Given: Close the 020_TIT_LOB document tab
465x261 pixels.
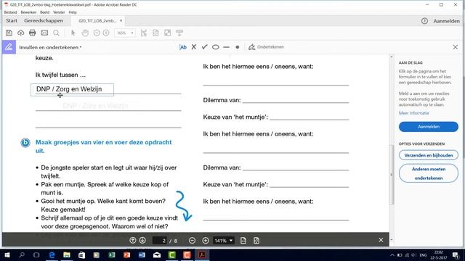Looking at the screenshot, I should point(121,21).
